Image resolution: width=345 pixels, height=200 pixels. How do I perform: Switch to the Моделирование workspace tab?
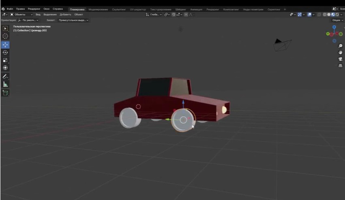click(x=98, y=9)
